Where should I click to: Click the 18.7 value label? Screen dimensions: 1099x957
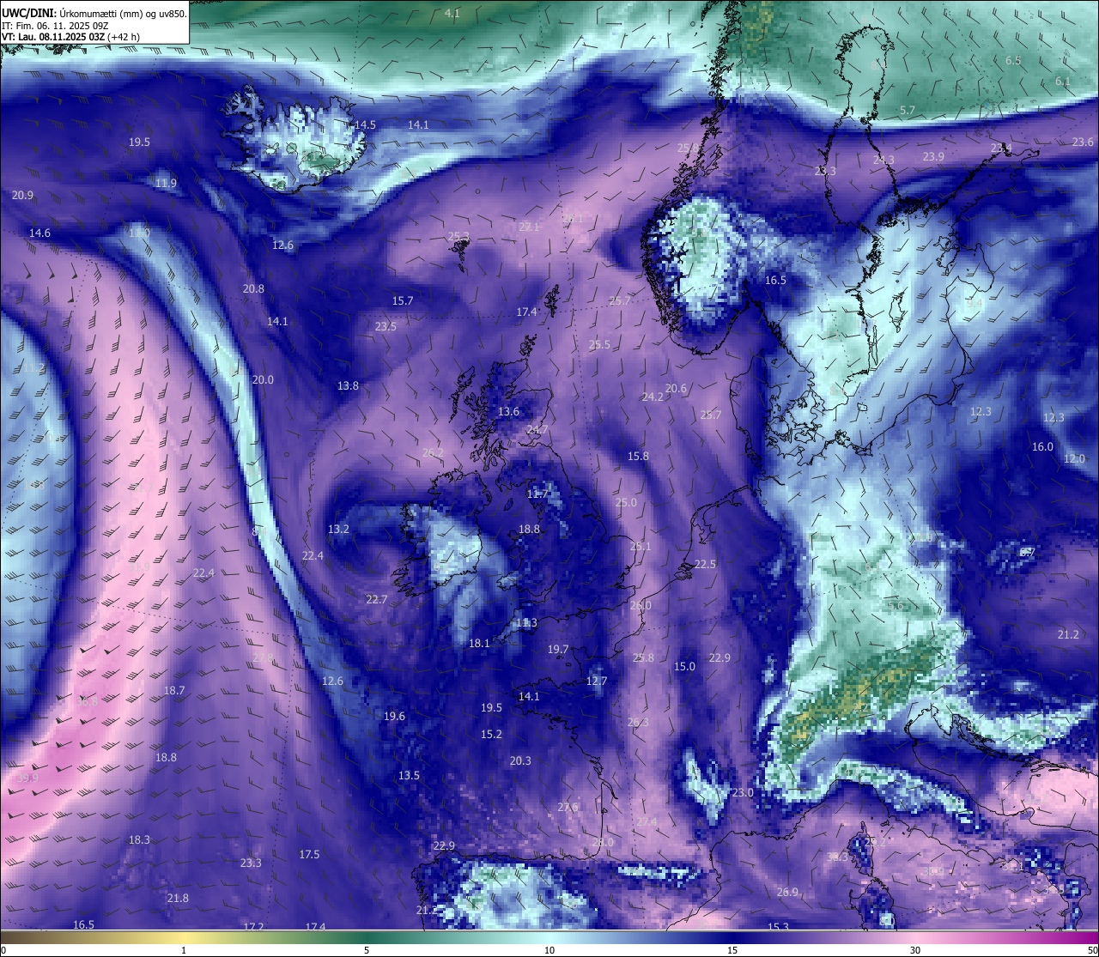[174, 691]
